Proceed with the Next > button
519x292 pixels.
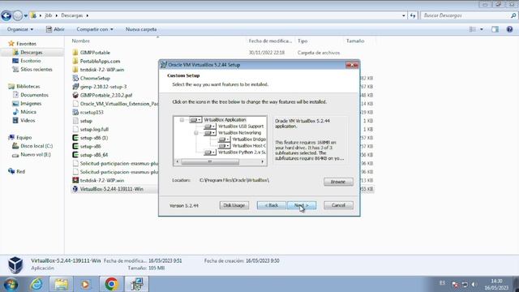[302, 205]
